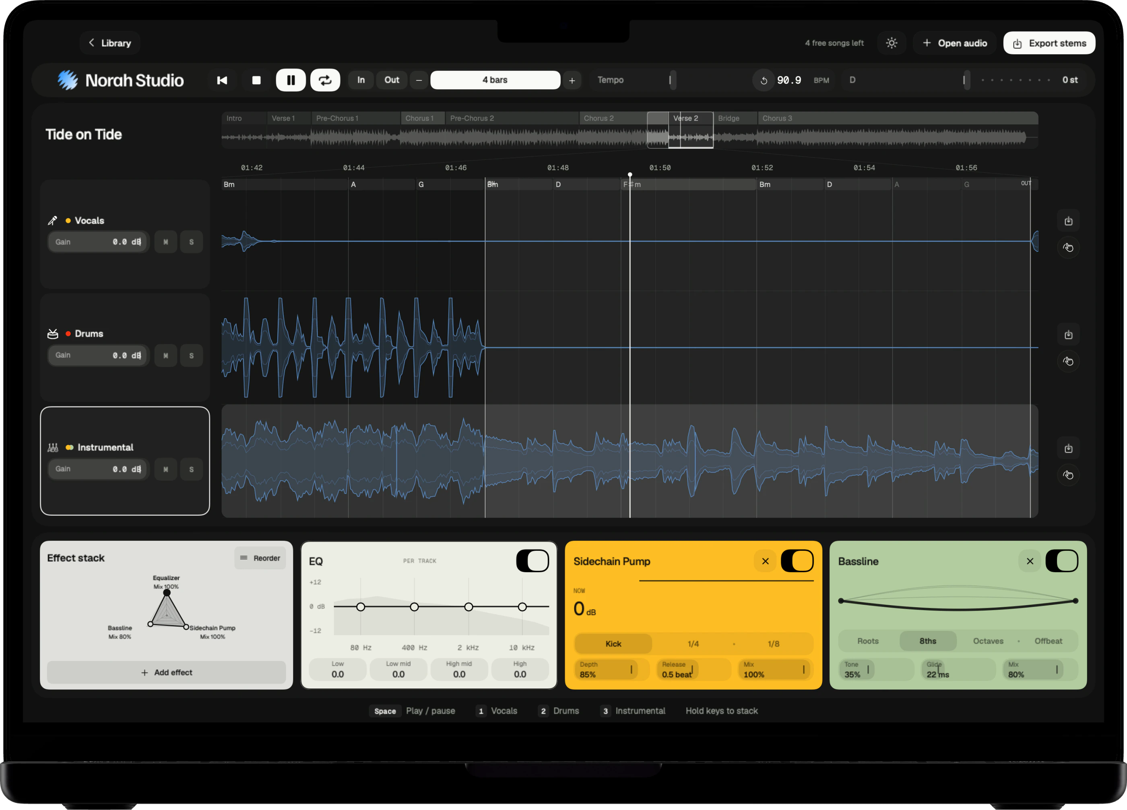
Task: Toggle the Bassline effect switch
Action: tap(1062, 561)
